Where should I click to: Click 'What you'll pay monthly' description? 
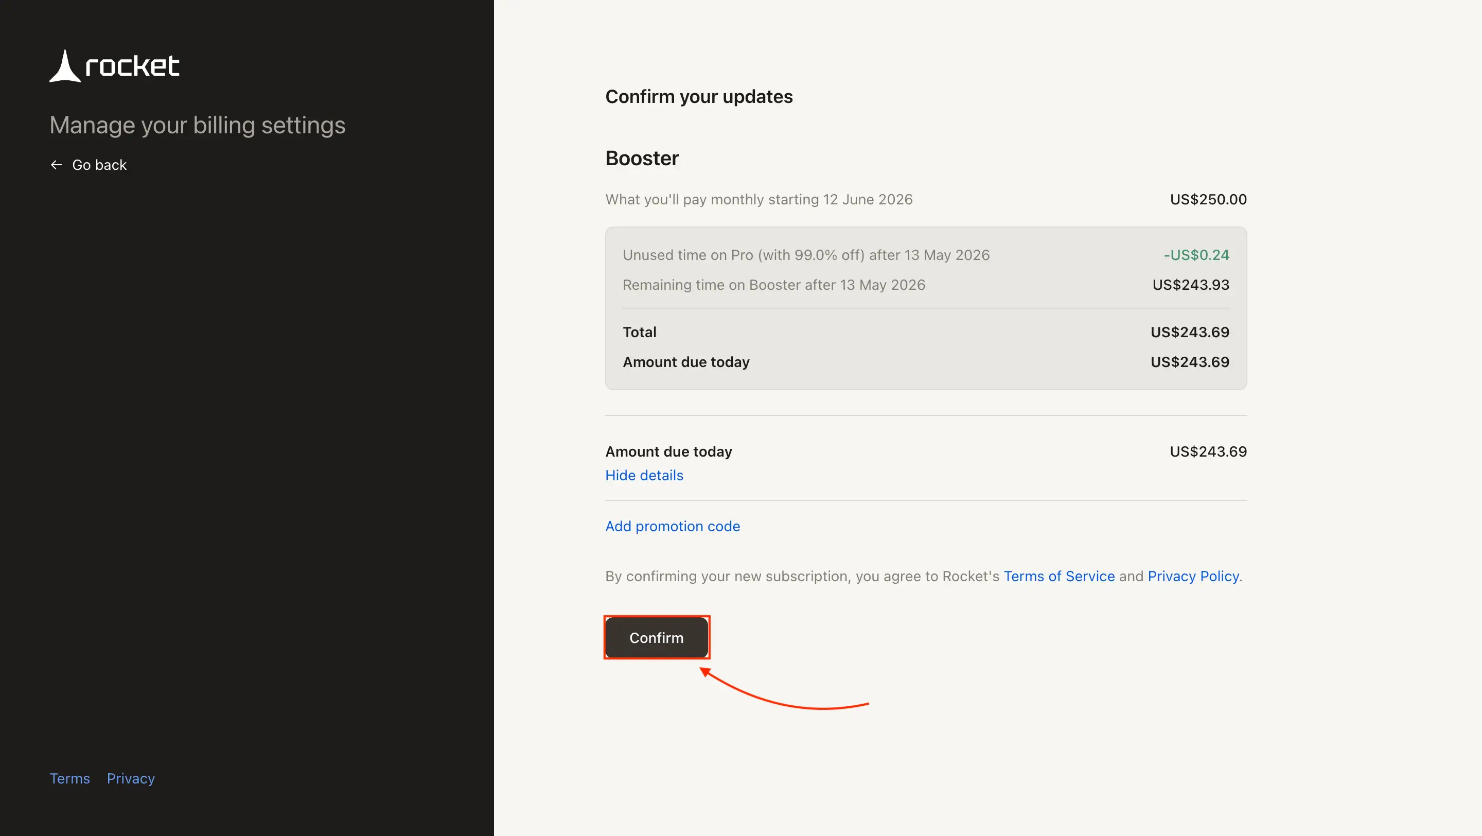(759, 200)
